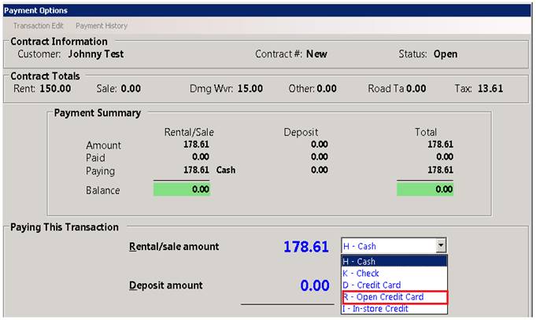Viewport: 536px width, 320px height.
Task: Click customer name Johnny Test
Action: [96, 54]
